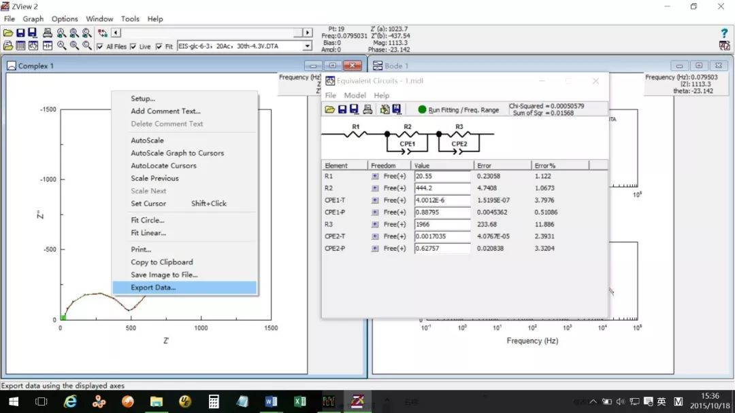Screen dimensions: 735x413
Task: Toggle R3 freedom plus/minus button
Action: (x=374, y=225)
